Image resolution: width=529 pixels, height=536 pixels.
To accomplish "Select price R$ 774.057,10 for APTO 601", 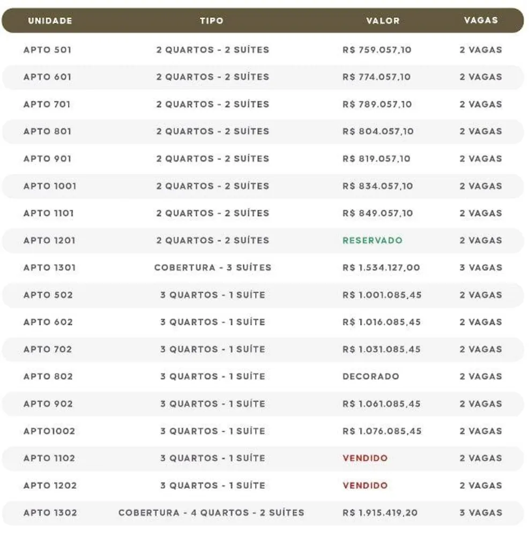I will click(377, 77).
